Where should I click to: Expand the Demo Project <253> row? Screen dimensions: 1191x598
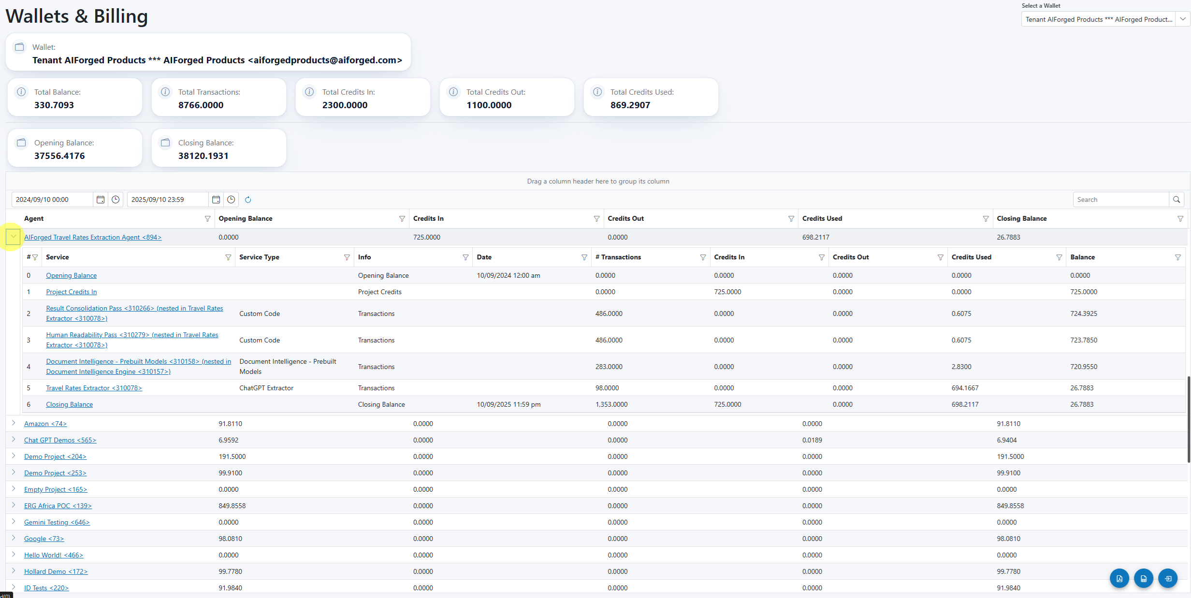14,472
